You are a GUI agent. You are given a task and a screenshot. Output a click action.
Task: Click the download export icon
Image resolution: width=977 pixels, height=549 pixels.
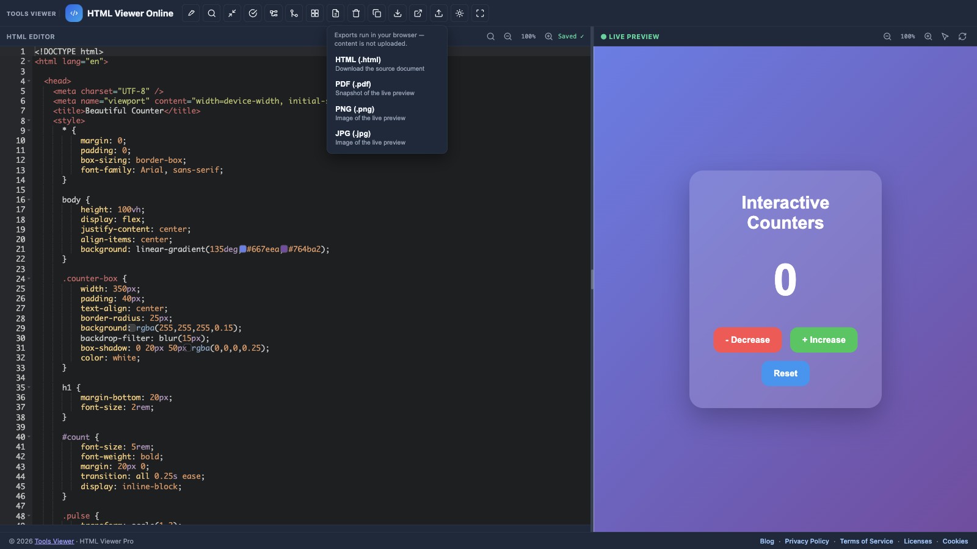(x=398, y=13)
